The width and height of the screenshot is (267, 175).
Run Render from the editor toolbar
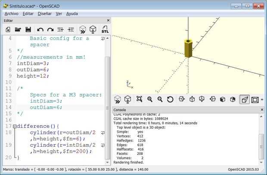click(x=93, y=30)
